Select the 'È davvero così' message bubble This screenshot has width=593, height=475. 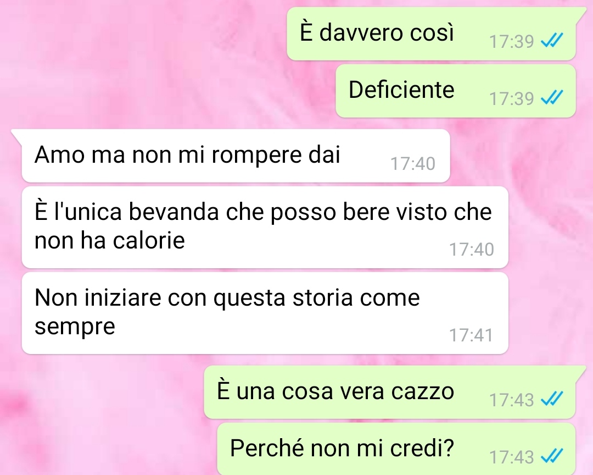pyautogui.click(x=431, y=34)
